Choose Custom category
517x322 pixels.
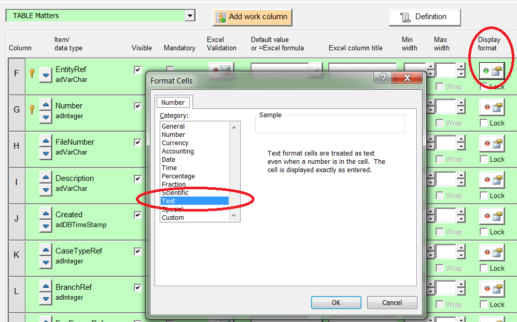[173, 218]
